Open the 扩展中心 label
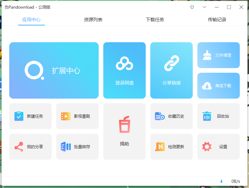The image size is (249, 188). (66, 71)
